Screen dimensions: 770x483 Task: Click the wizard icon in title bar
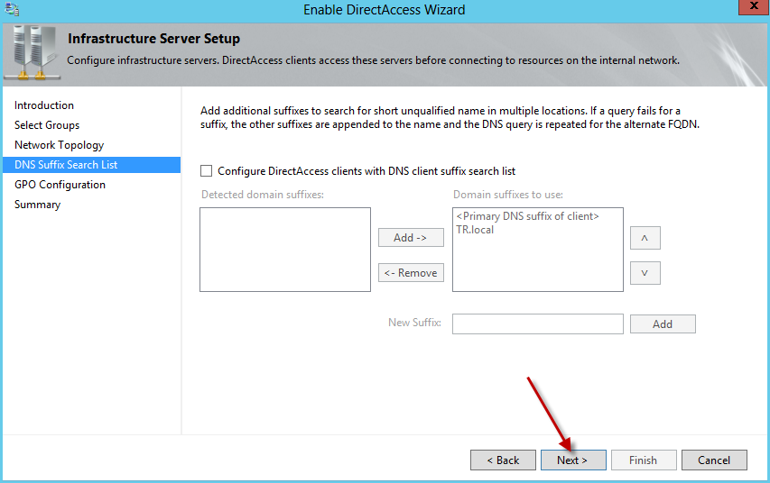pos(11,10)
